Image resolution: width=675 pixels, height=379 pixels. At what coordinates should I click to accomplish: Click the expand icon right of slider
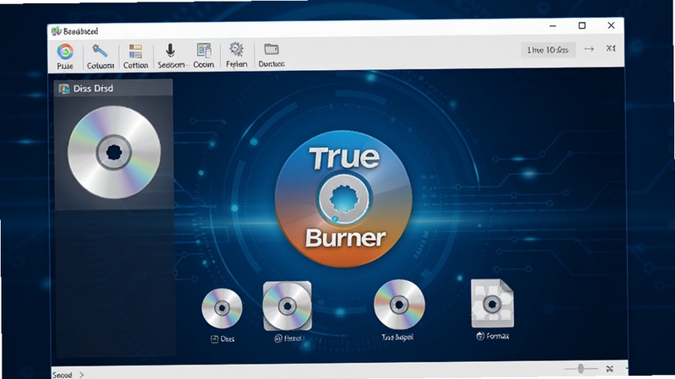[x=609, y=369]
